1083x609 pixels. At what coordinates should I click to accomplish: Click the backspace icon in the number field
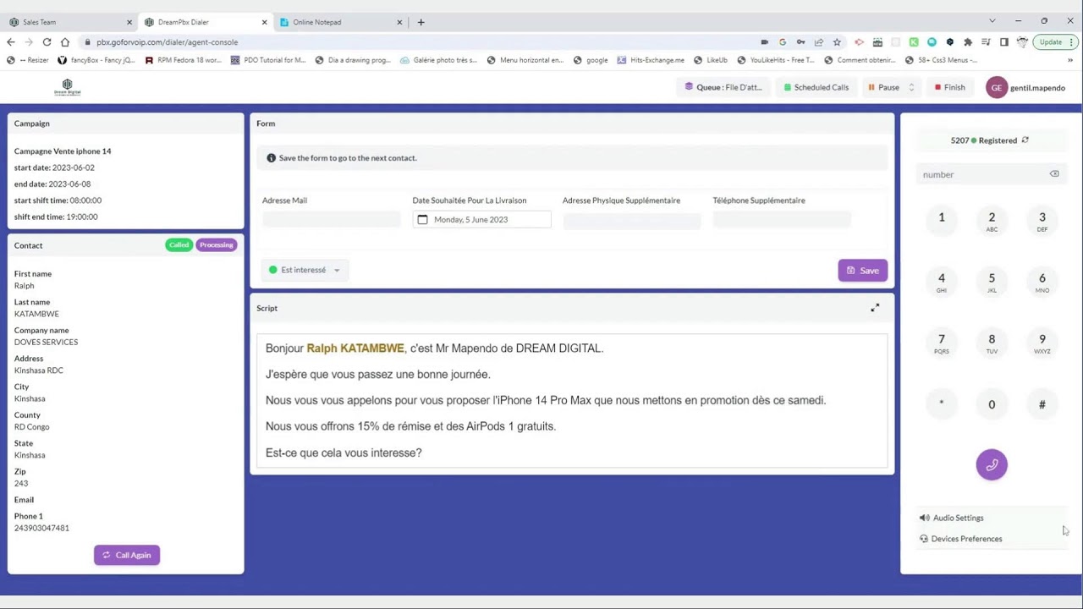tap(1054, 174)
